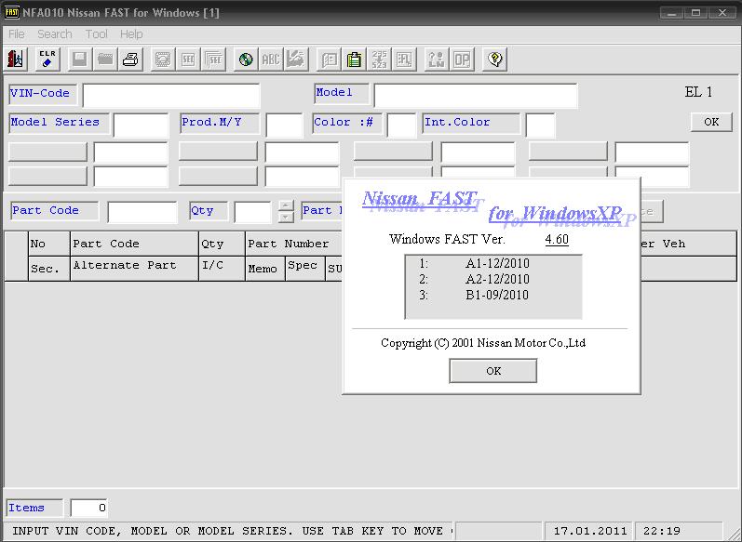Click the A1-12/2010 data entry
The width and height of the screenshot is (742, 542).
497,263
